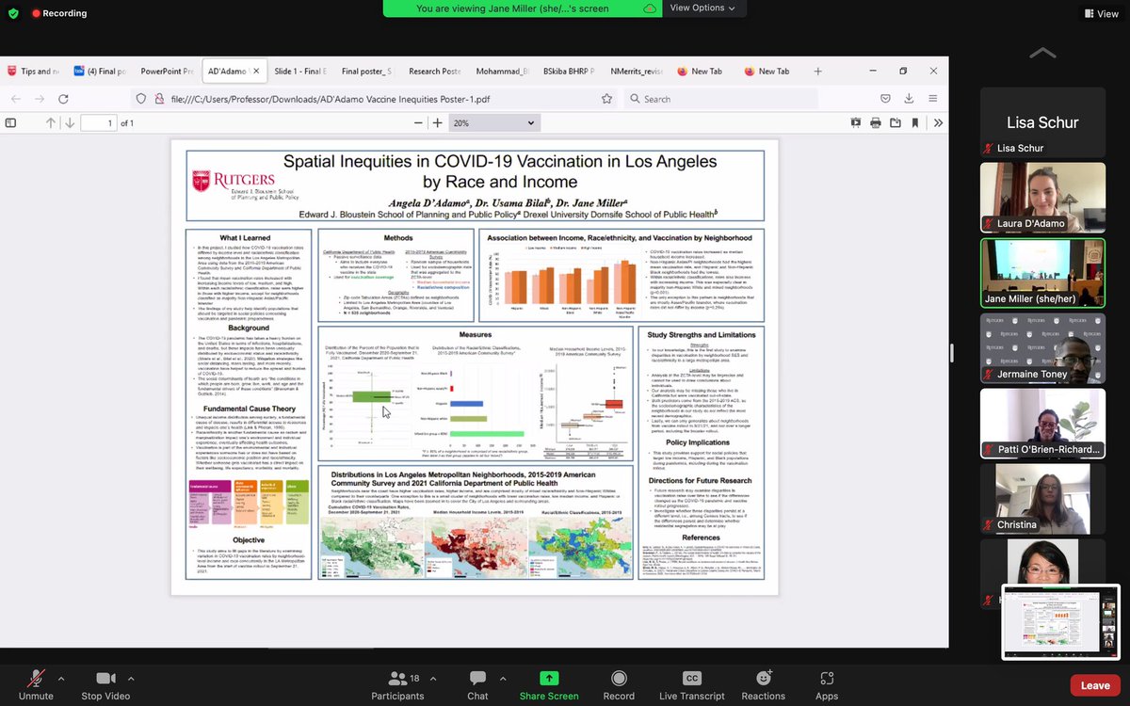Click the PDF viewer bookmark icon
Viewport: 1130px width, 706px height.
(x=915, y=122)
